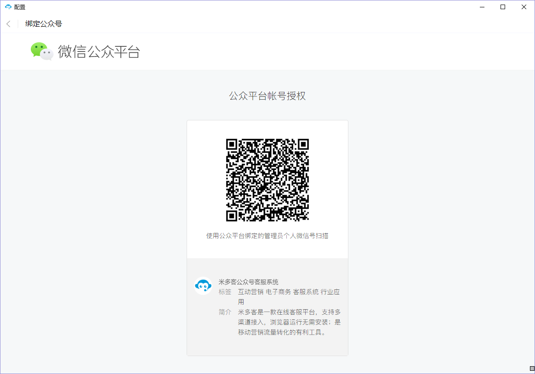Choose the 客服系统 tag

coord(306,292)
